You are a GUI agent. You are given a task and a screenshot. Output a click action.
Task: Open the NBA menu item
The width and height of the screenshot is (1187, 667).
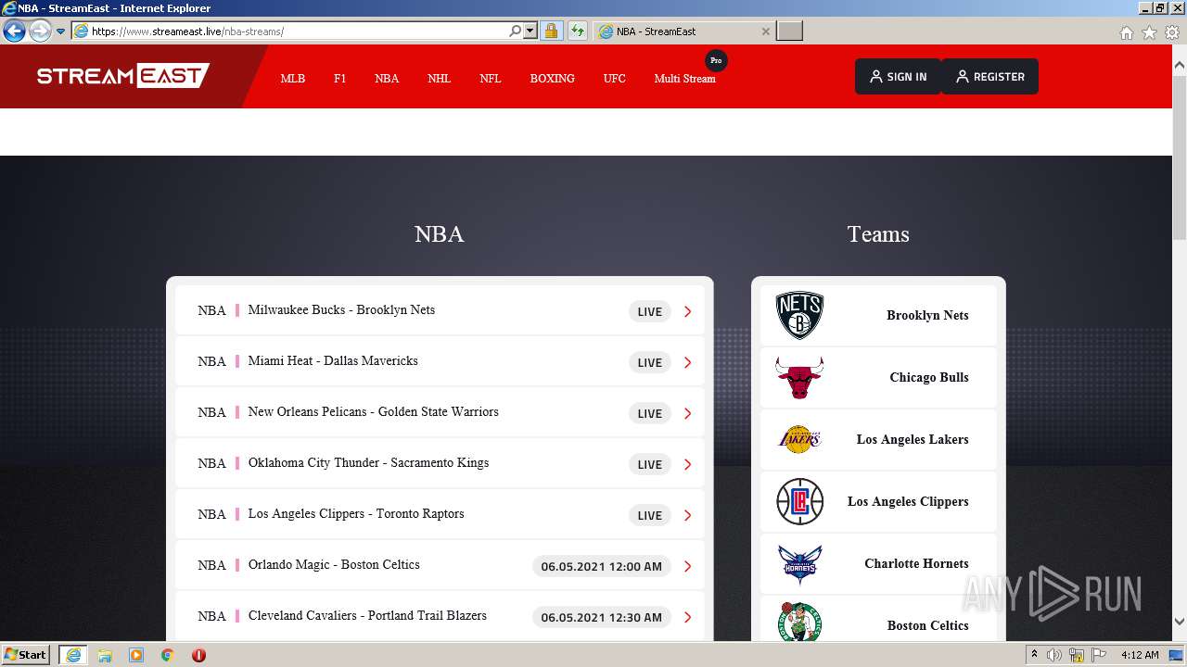387,79
